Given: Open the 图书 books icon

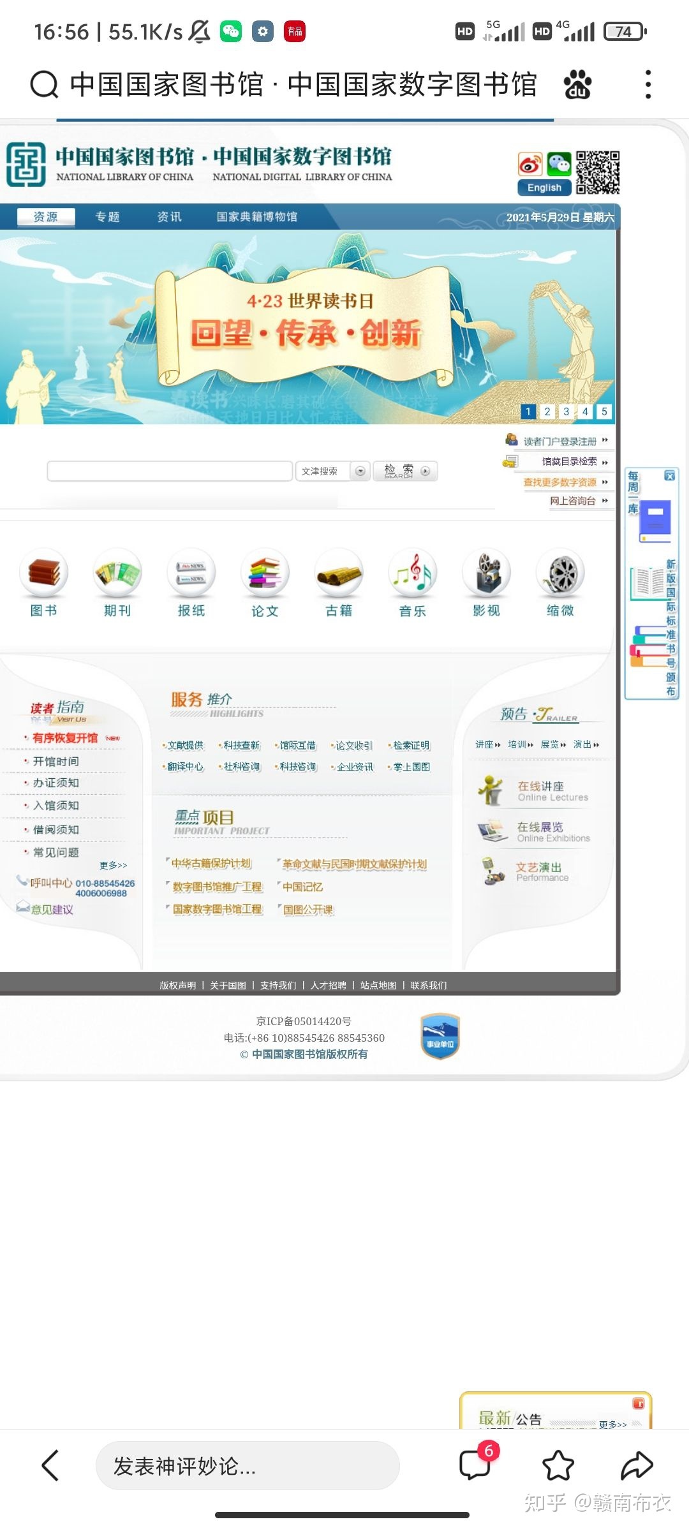Looking at the screenshot, I should point(44,584).
